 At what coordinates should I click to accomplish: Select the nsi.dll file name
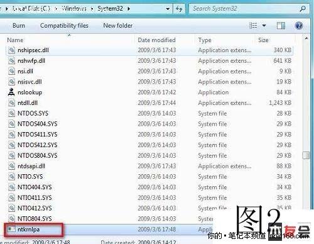point(25,71)
